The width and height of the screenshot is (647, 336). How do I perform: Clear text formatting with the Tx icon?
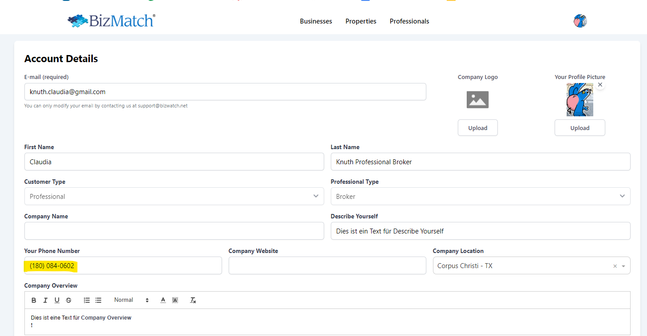[193, 300]
